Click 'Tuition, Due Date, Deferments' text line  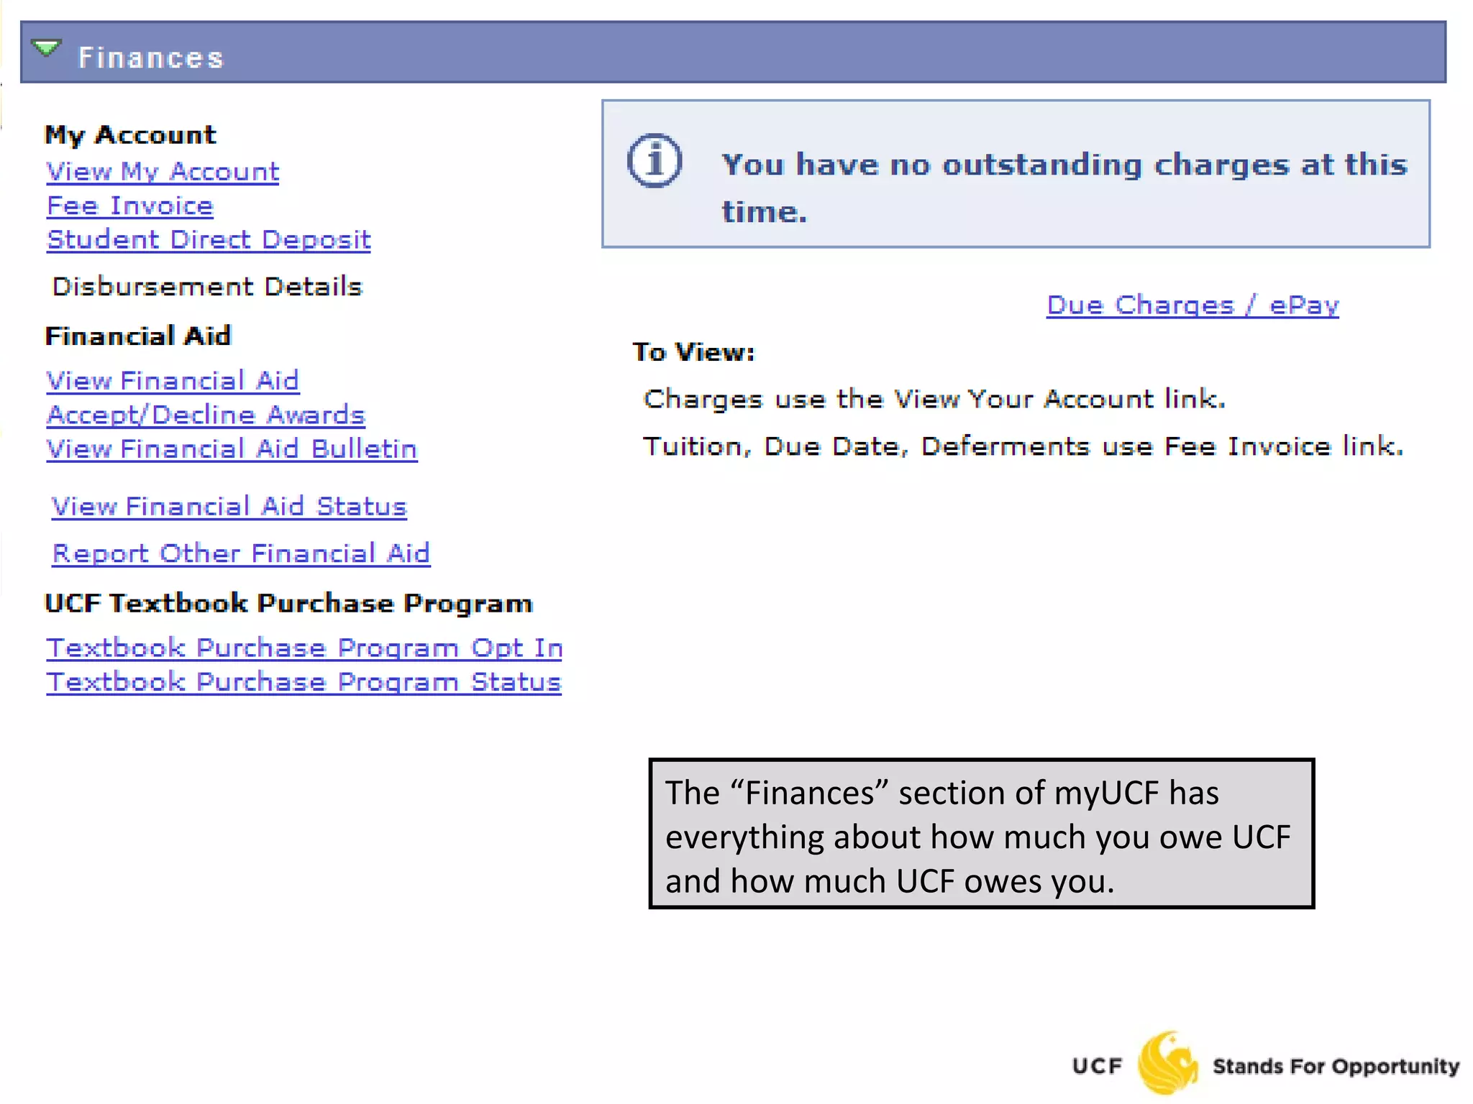(x=1023, y=446)
